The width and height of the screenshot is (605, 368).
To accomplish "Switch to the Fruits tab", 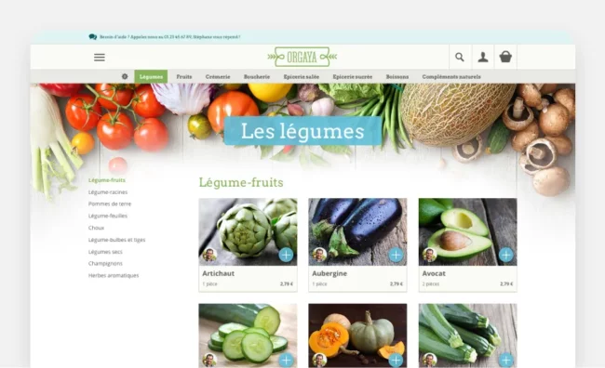I will pos(184,77).
